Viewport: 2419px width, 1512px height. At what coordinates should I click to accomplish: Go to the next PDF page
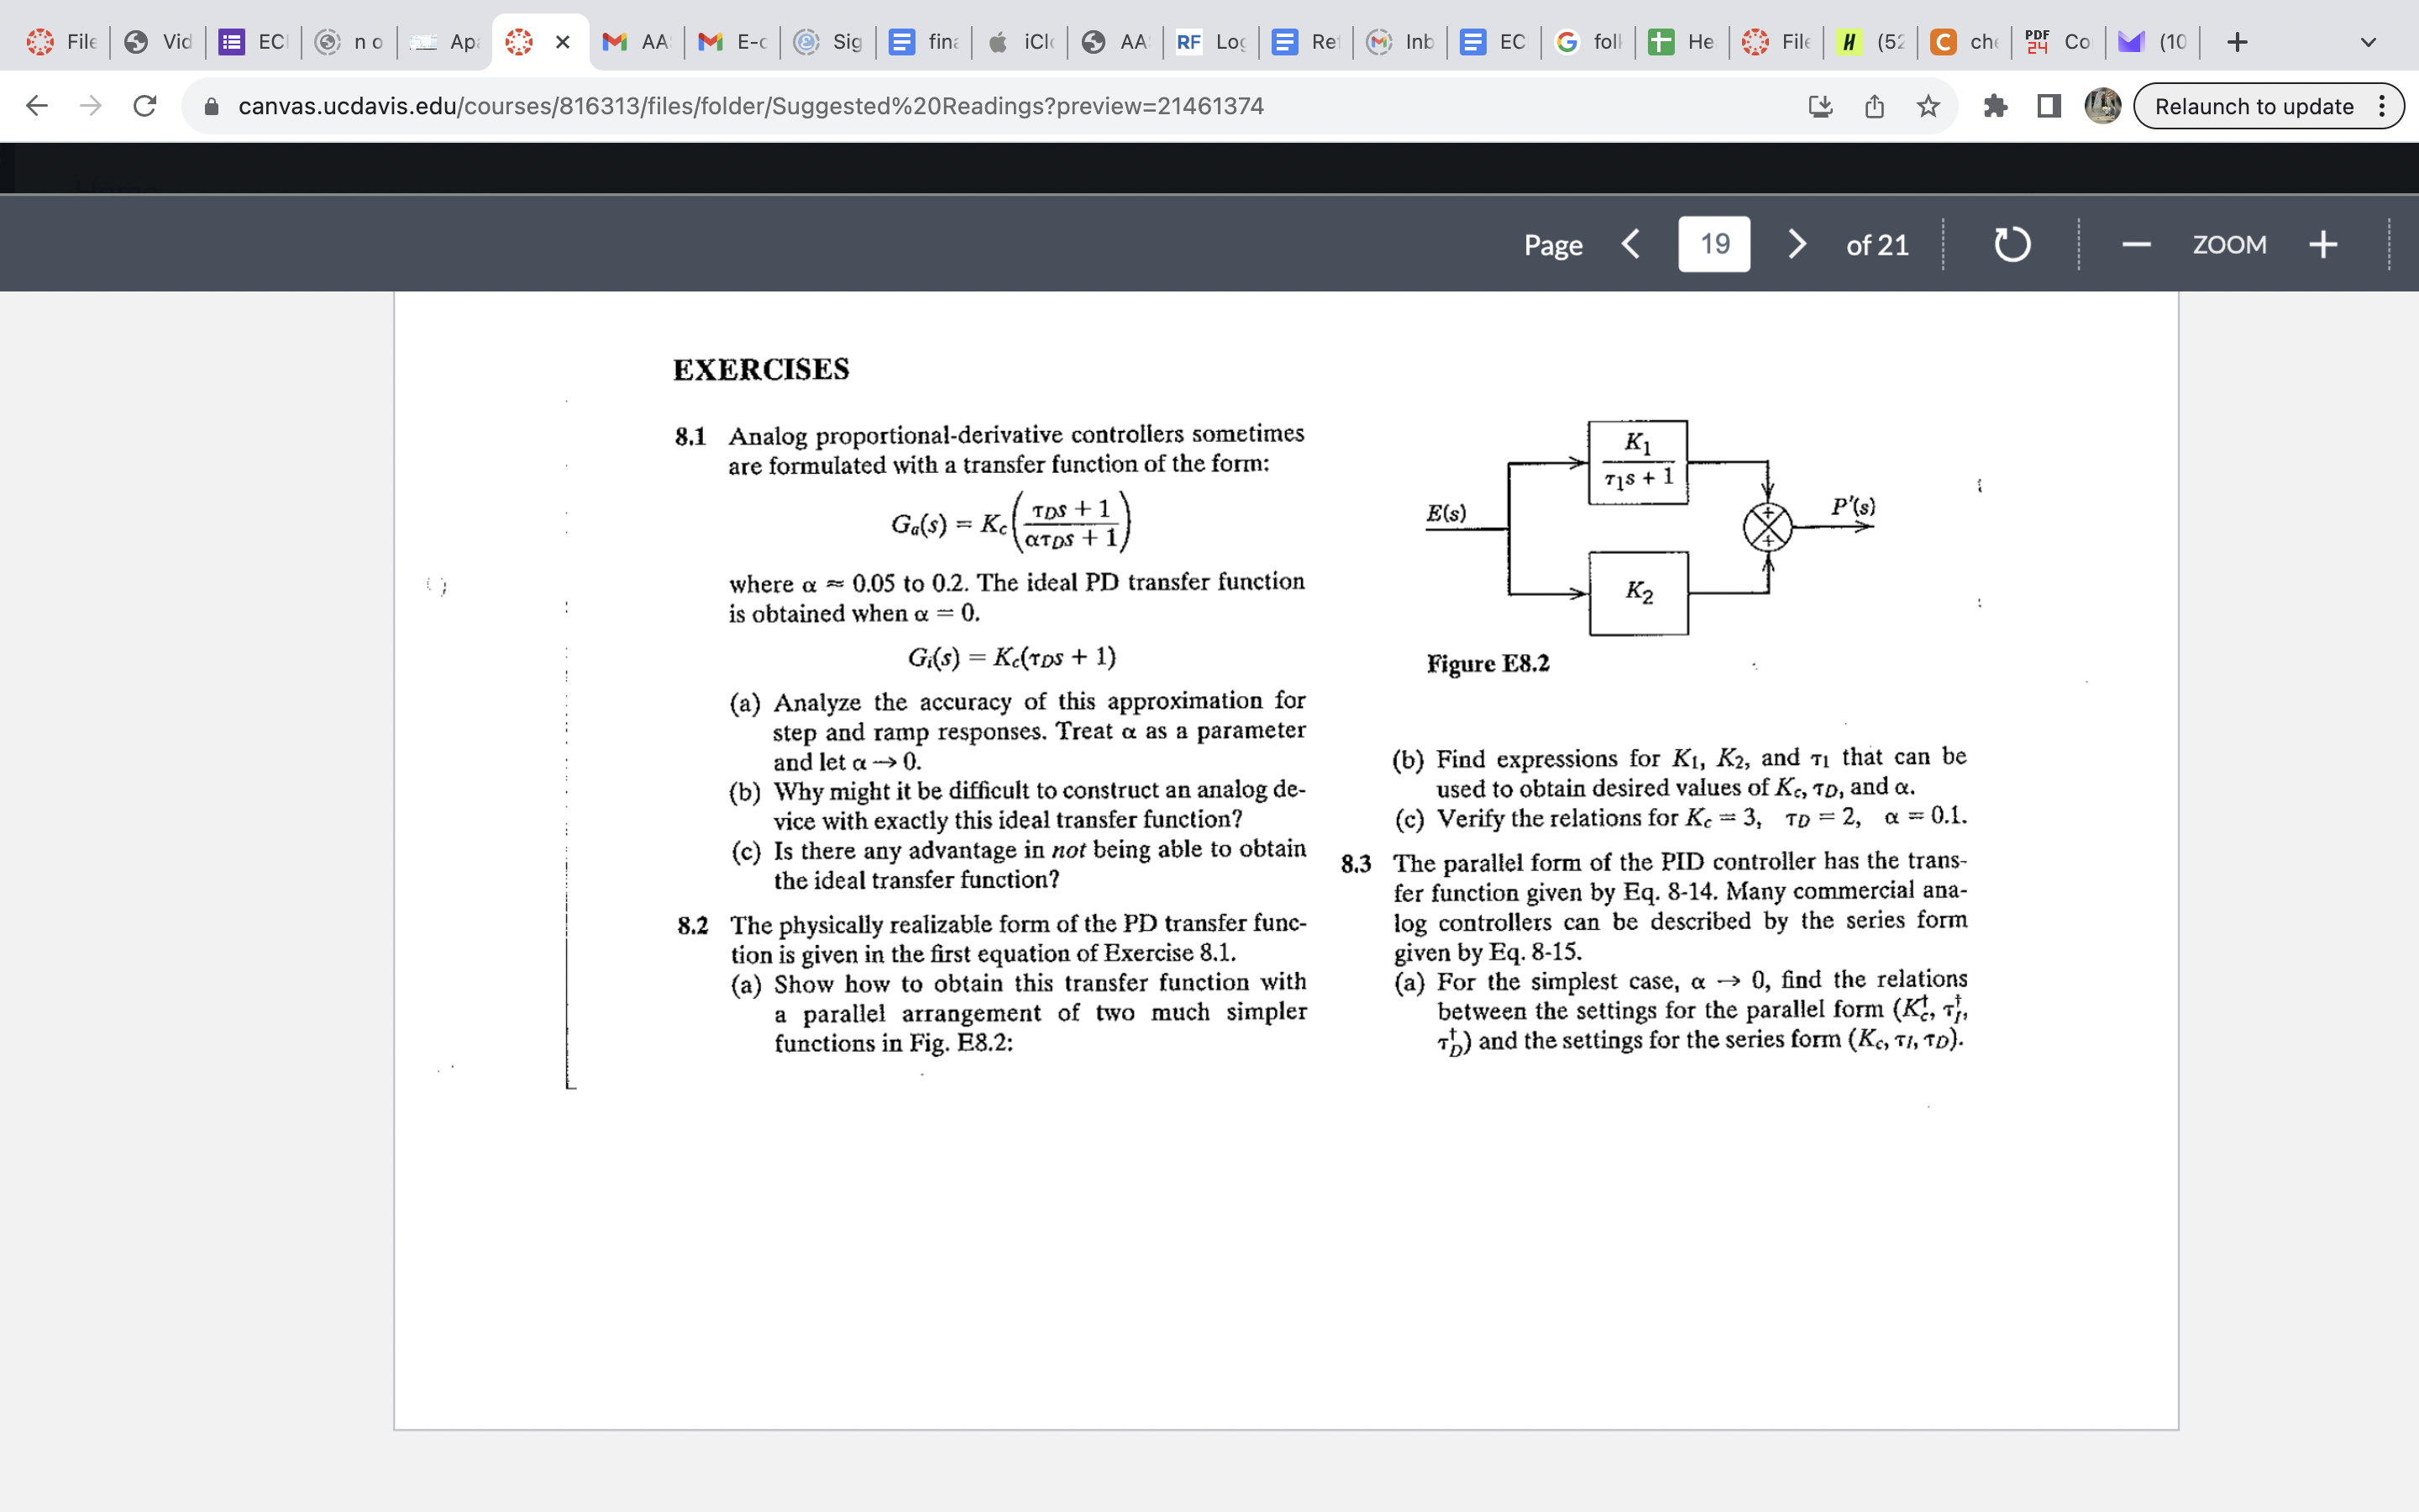(1795, 243)
